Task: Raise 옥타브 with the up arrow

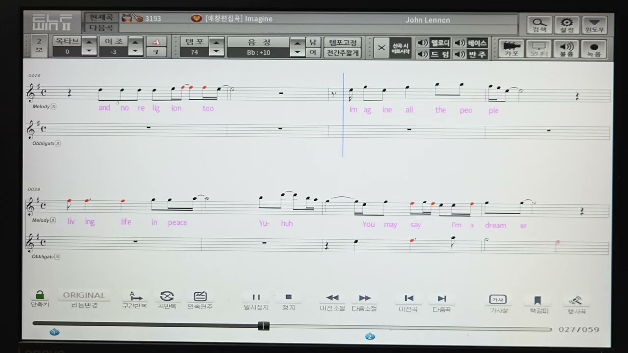Action: coord(89,42)
